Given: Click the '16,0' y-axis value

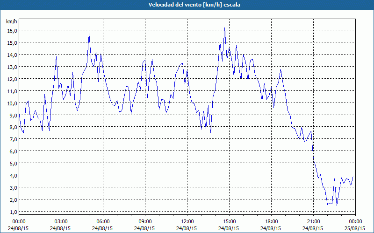Looking at the screenshot, I should 12,31.
